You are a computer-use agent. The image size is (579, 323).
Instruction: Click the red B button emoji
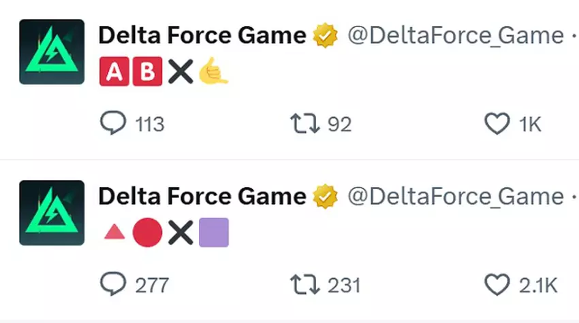pyautogui.click(x=147, y=72)
